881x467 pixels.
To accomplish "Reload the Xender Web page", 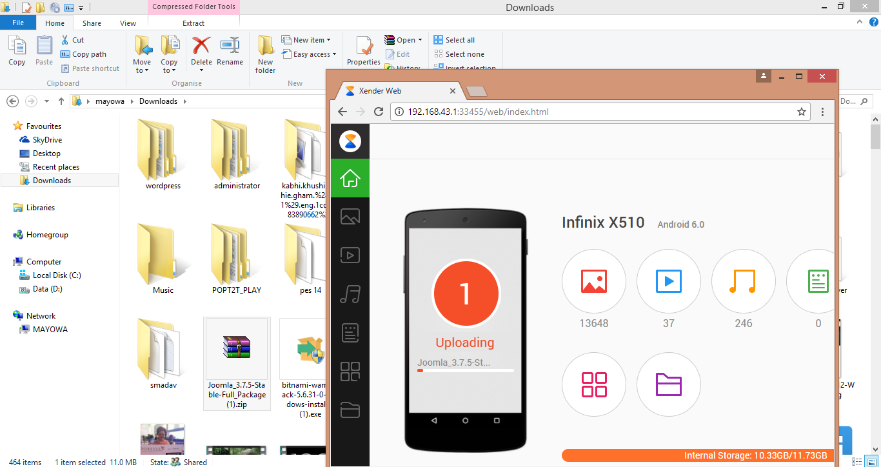I will coord(379,112).
